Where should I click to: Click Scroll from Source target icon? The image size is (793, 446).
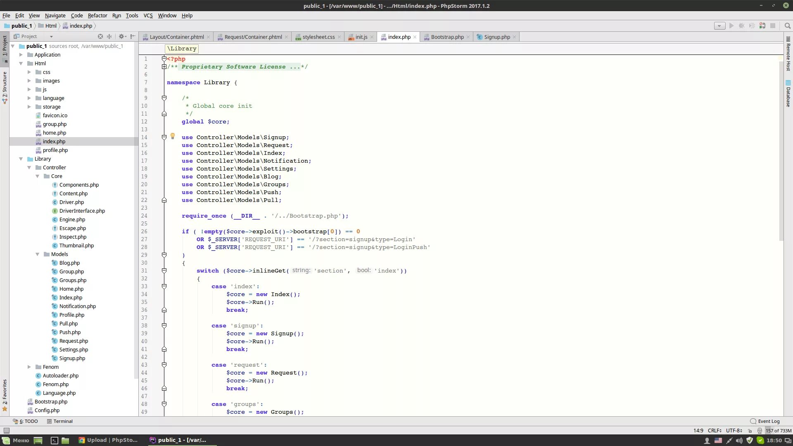point(100,36)
